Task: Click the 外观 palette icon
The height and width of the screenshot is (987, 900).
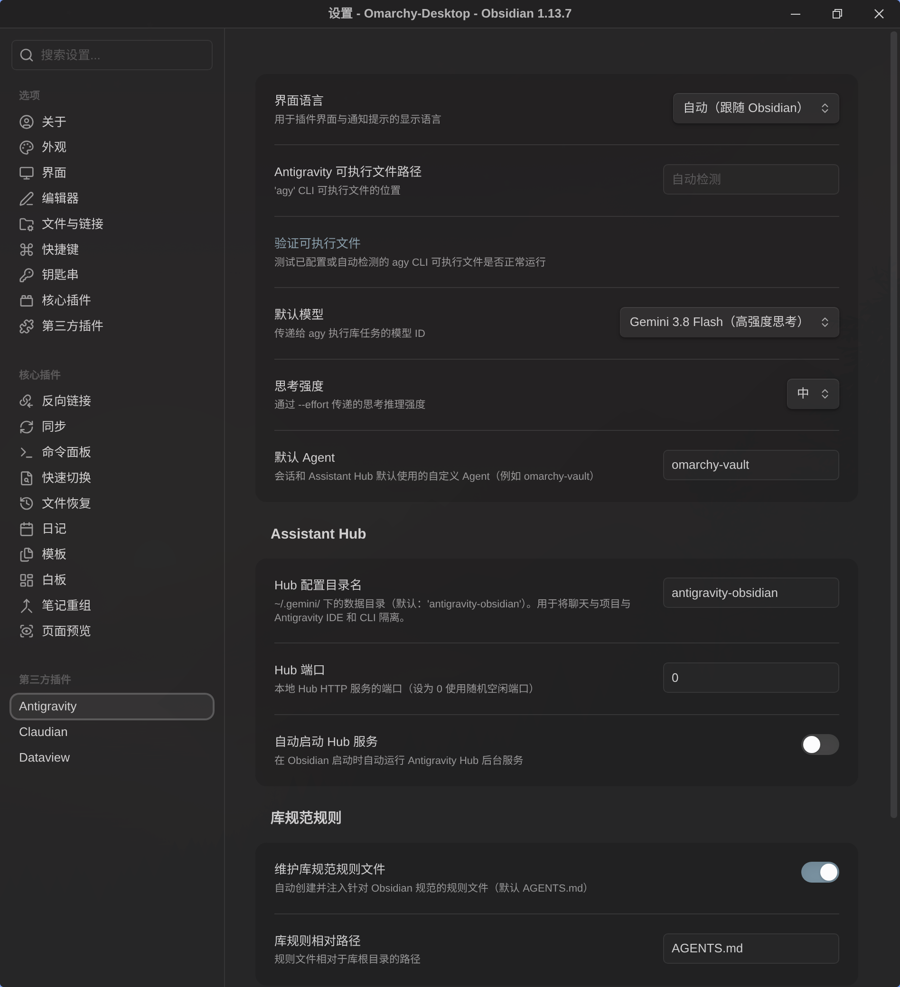Action: pyautogui.click(x=27, y=148)
